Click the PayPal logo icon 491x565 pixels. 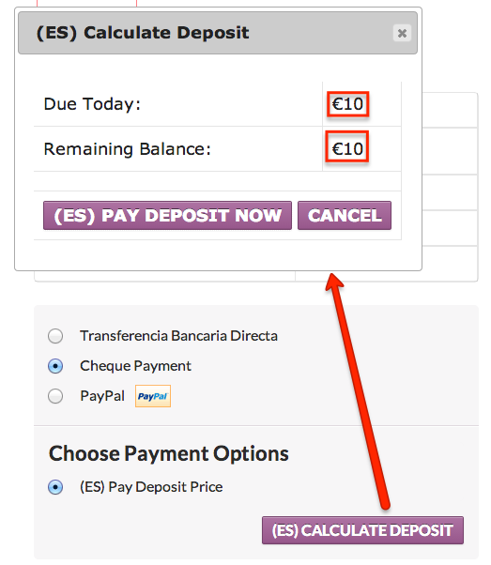pos(153,396)
